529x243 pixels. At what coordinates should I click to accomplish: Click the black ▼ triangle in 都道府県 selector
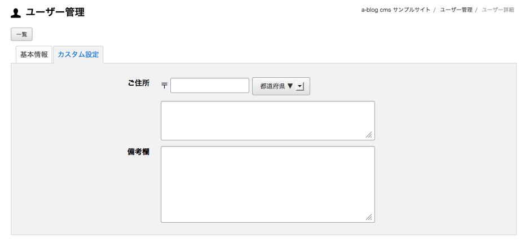click(290, 86)
